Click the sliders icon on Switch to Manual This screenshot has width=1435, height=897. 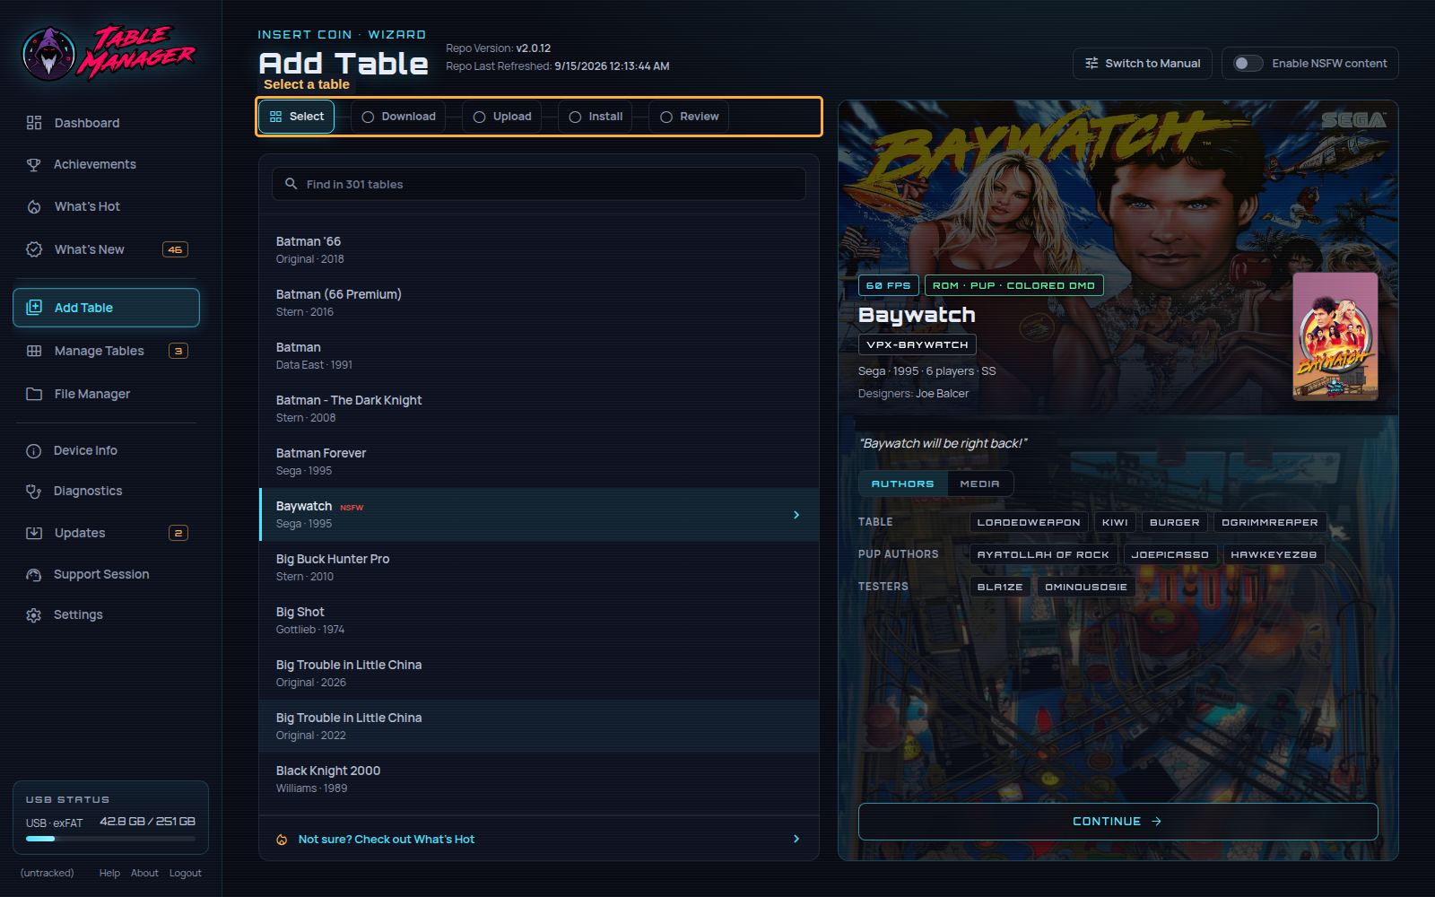1091,64
